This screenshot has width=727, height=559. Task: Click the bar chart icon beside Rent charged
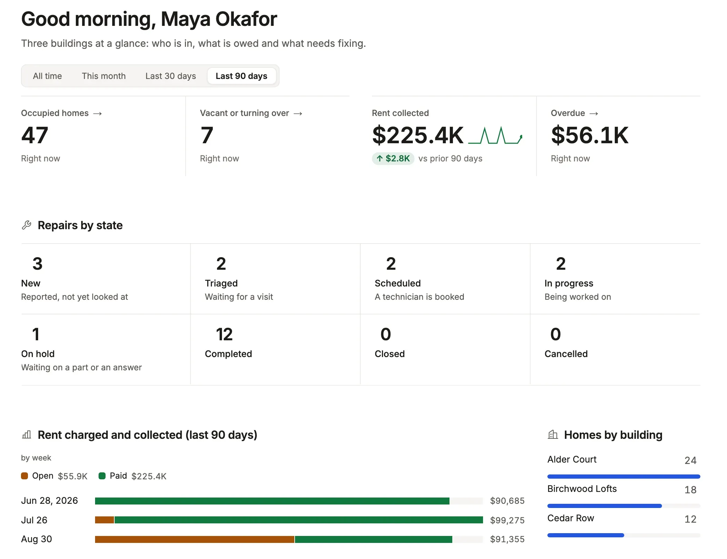[27, 435]
